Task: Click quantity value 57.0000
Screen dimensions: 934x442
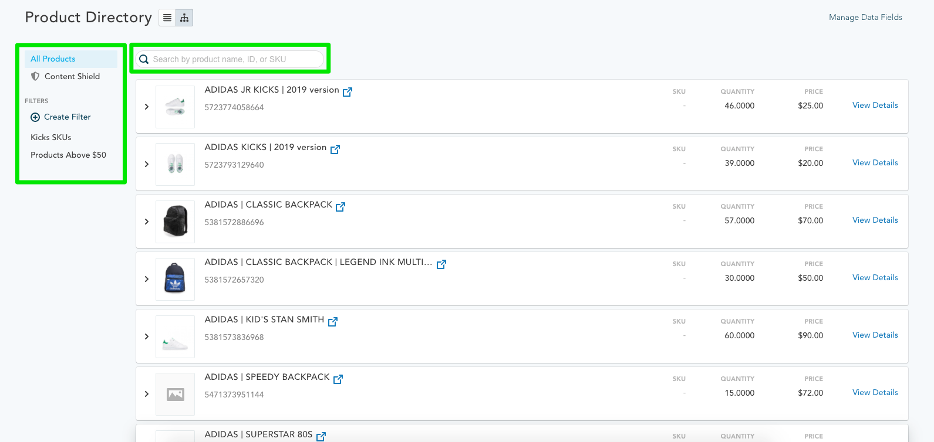Action: pos(740,220)
